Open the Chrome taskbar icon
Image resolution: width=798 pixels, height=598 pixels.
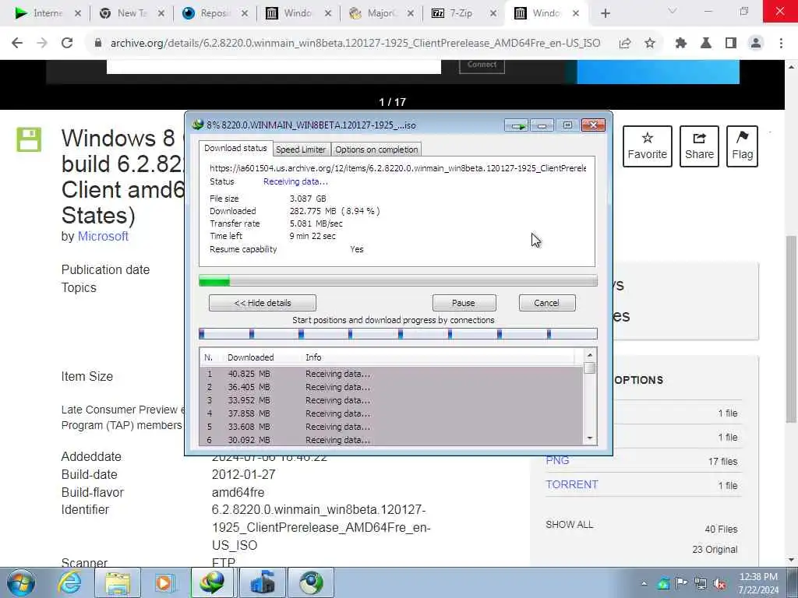click(311, 582)
